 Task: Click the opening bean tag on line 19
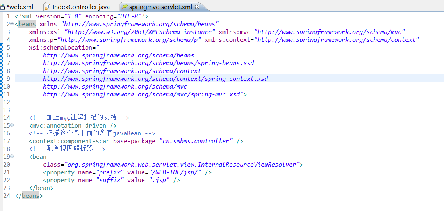coord(37,156)
